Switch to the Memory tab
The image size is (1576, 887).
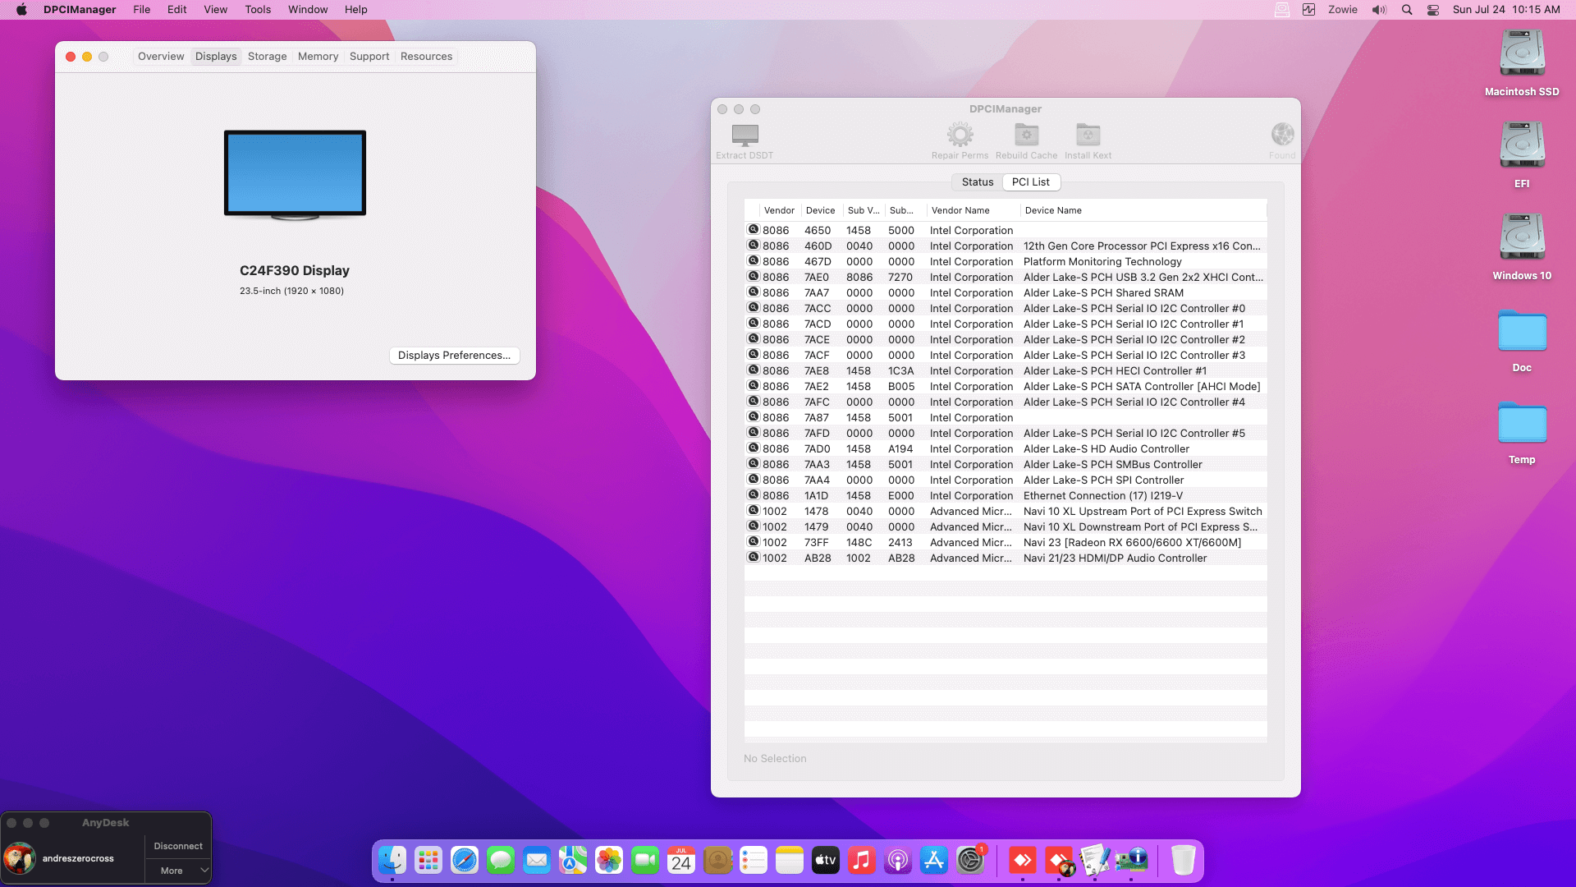pos(318,57)
